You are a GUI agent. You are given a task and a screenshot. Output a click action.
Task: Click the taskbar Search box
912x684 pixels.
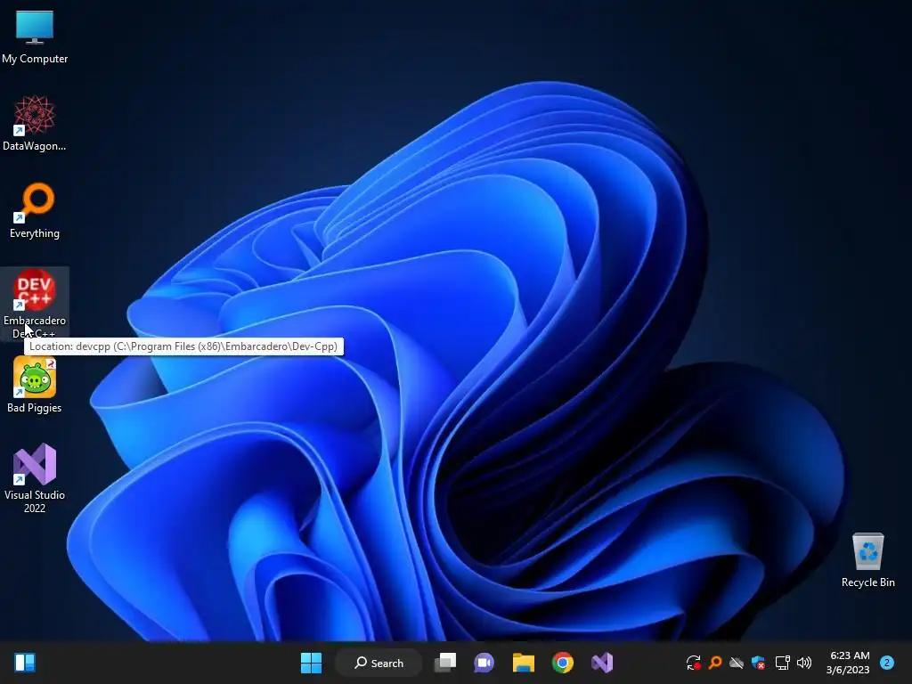click(x=379, y=663)
